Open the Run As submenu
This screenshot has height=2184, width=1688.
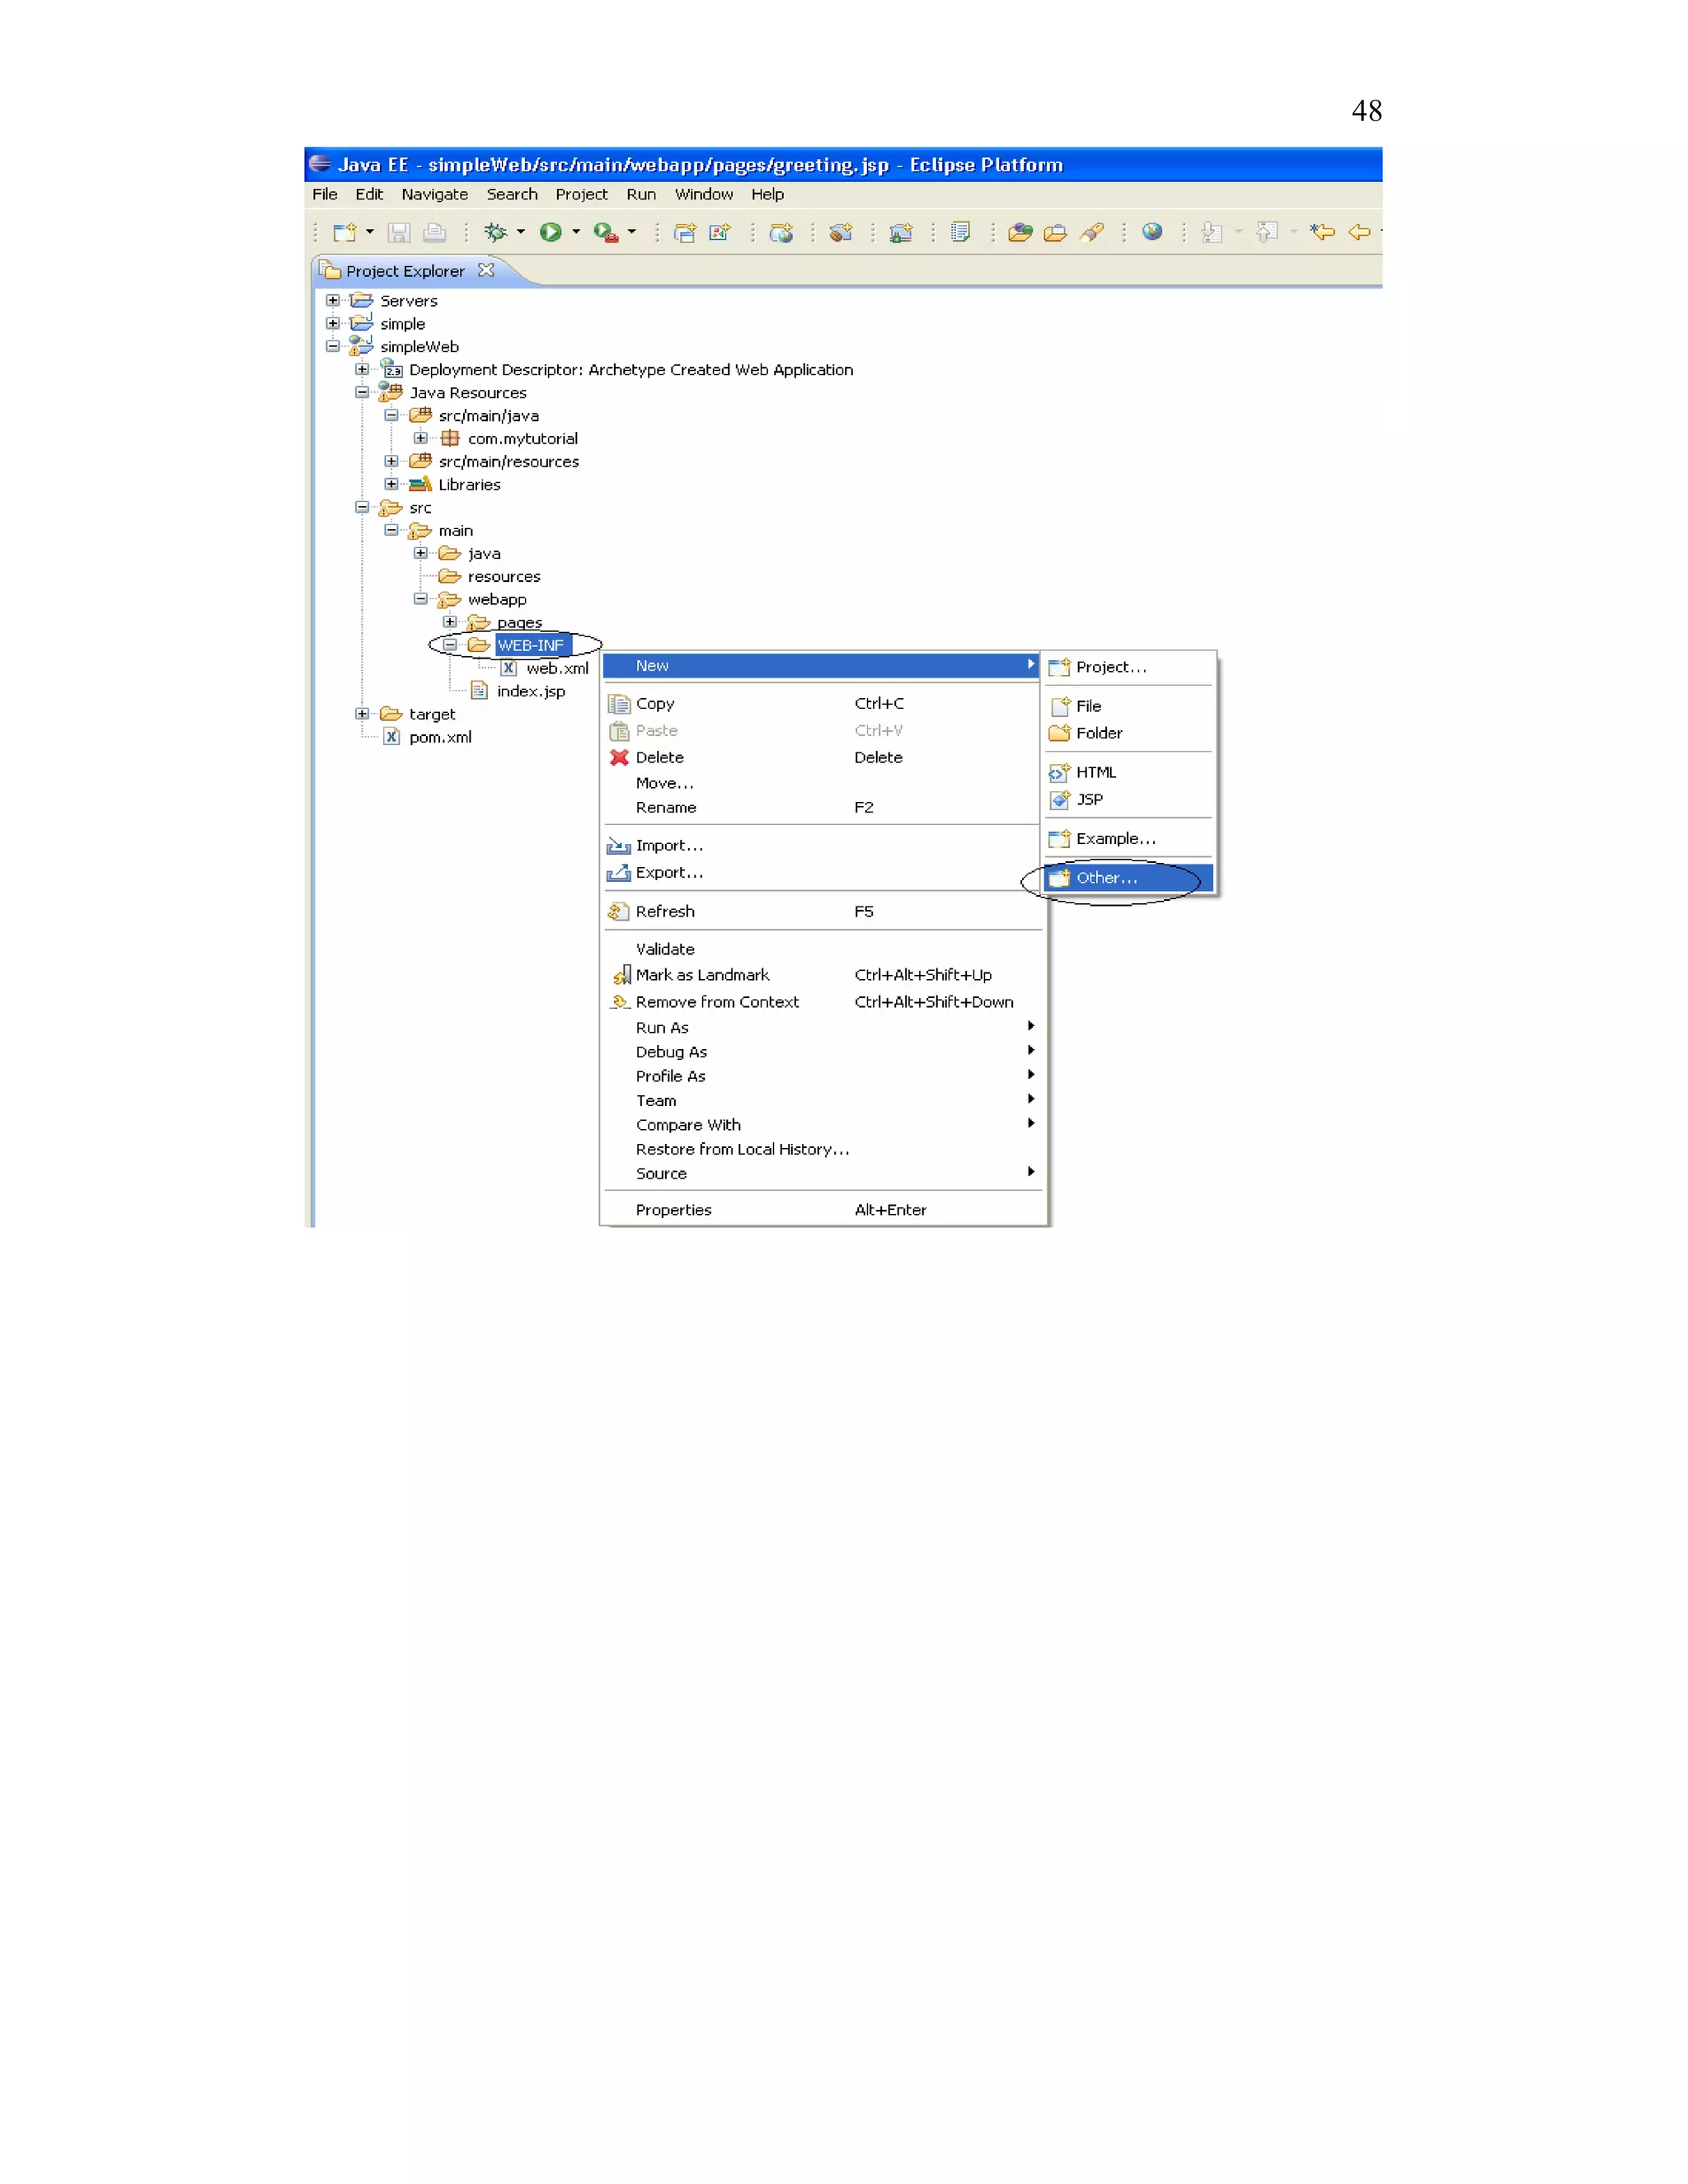(x=822, y=1027)
